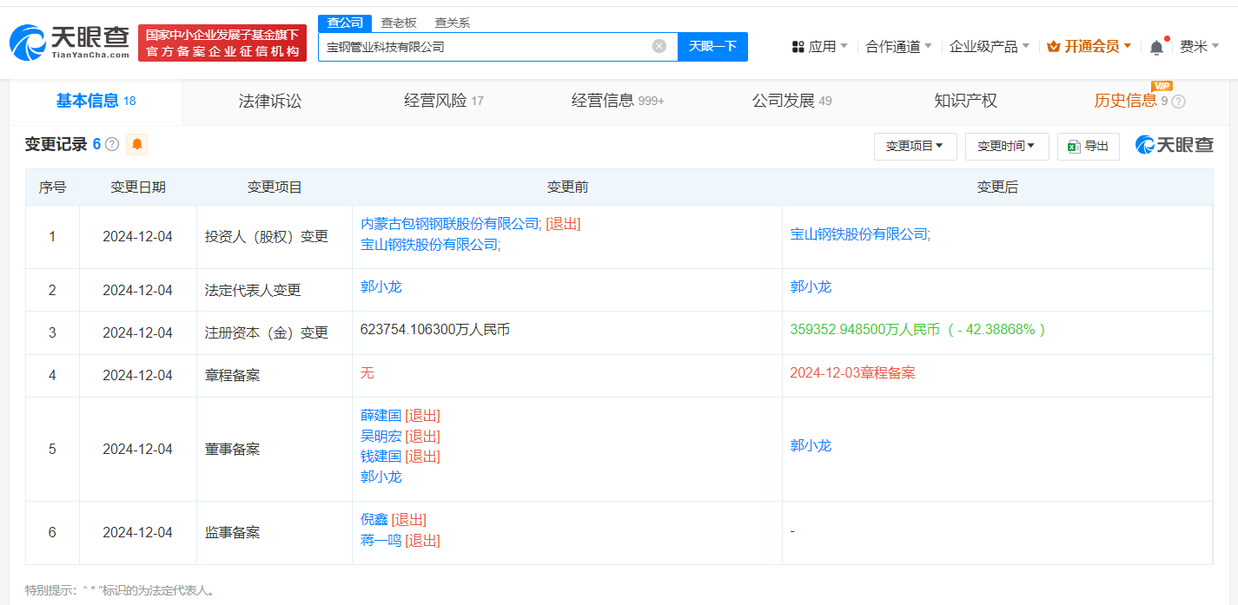Click the TianYanCha logo in header
The width and height of the screenshot is (1238, 605).
coord(70,43)
